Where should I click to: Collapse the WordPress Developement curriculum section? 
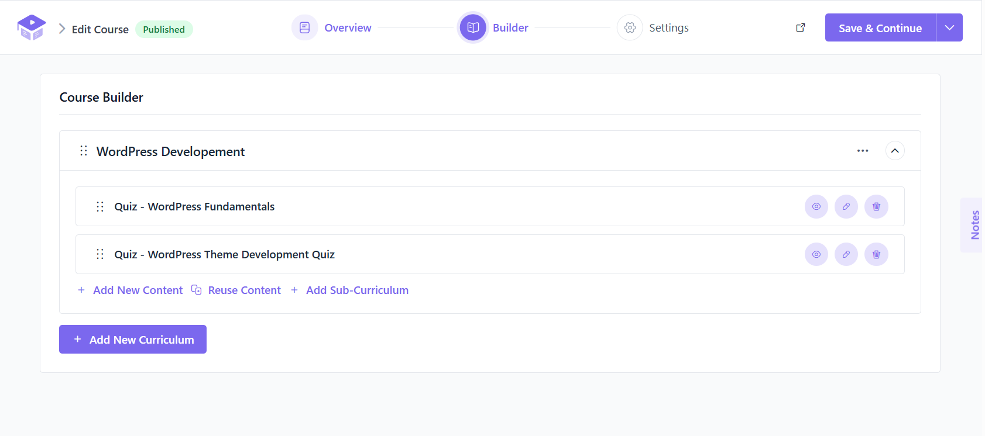pos(895,151)
